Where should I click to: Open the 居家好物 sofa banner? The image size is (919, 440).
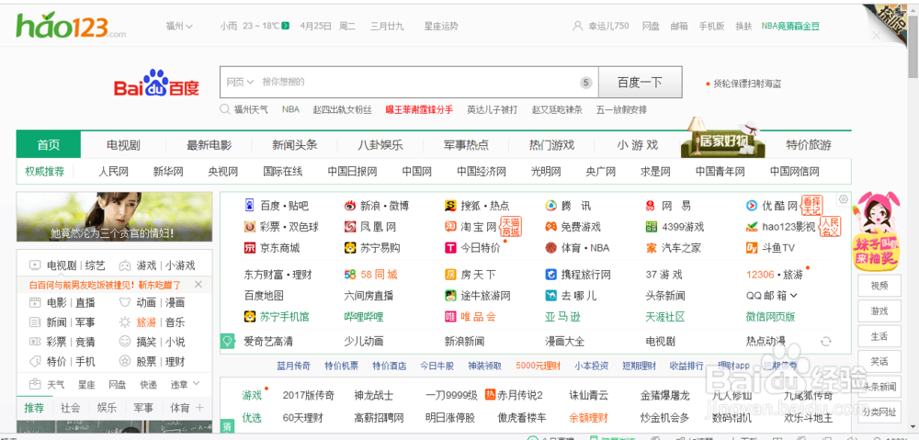click(722, 139)
